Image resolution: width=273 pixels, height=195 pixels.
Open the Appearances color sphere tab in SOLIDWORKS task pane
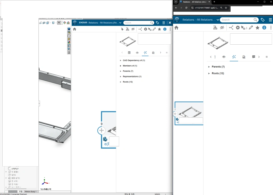(x=69, y=42)
